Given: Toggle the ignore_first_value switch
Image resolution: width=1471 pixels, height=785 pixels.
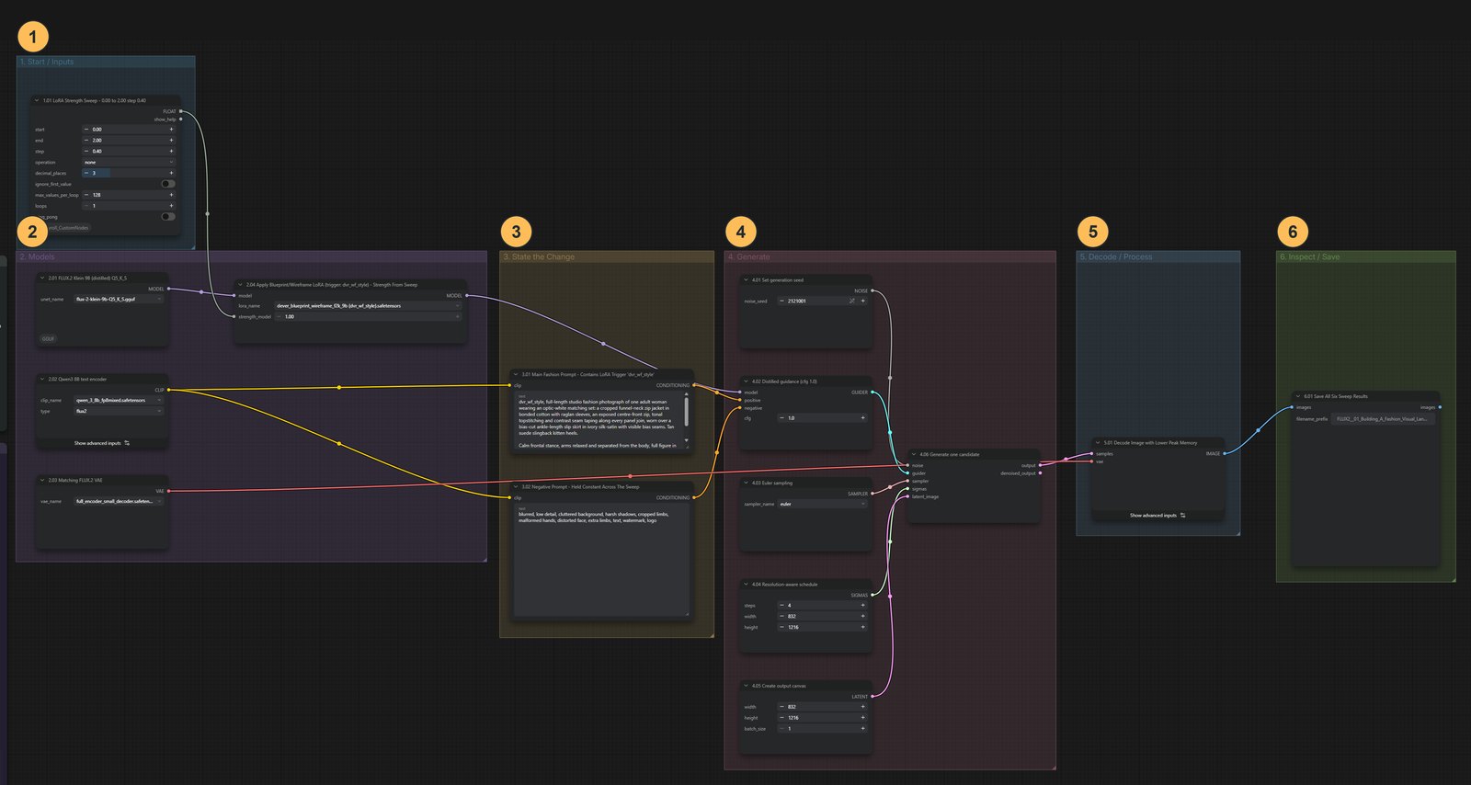Looking at the screenshot, I should pyautogui.click(x=167, y=184).
